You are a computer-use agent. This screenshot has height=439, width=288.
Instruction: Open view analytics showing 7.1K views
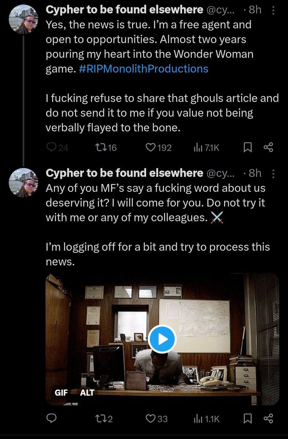click(x=200, y=148)
